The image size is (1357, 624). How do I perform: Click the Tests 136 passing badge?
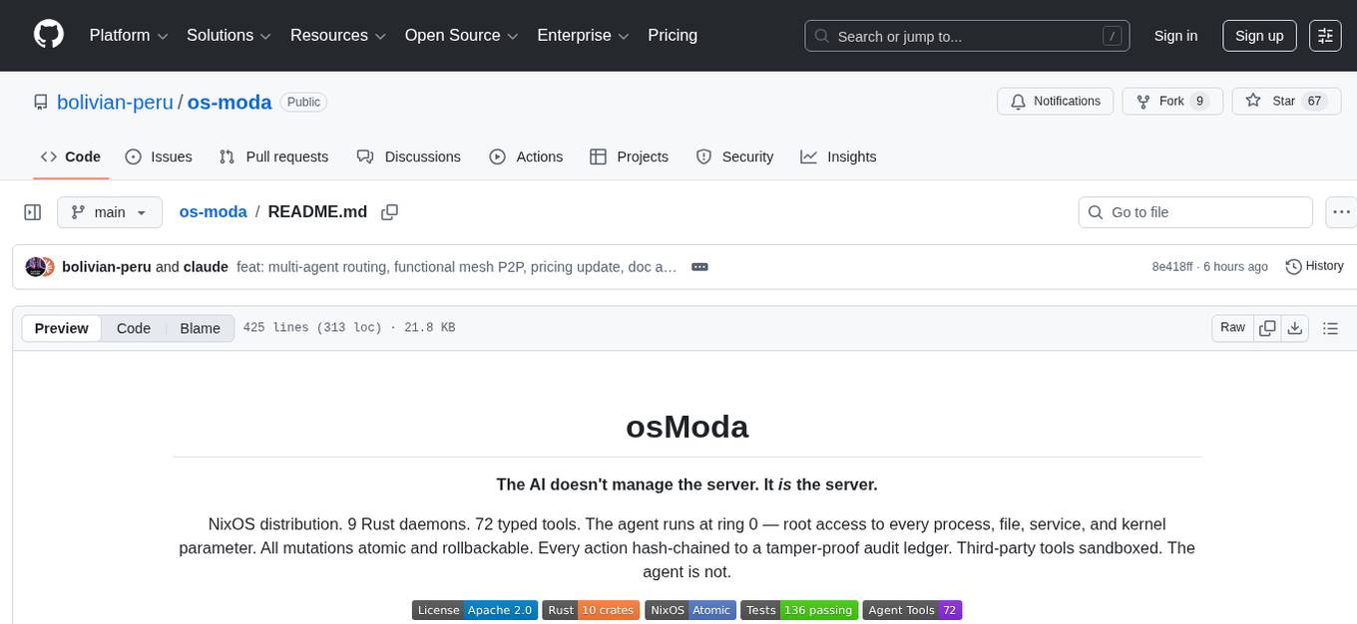pyautogui.click(x=798, y=610)
